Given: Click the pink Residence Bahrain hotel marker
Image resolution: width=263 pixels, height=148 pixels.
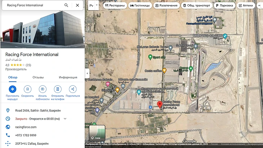Looking at the screenshot, I should coord(108,84).
